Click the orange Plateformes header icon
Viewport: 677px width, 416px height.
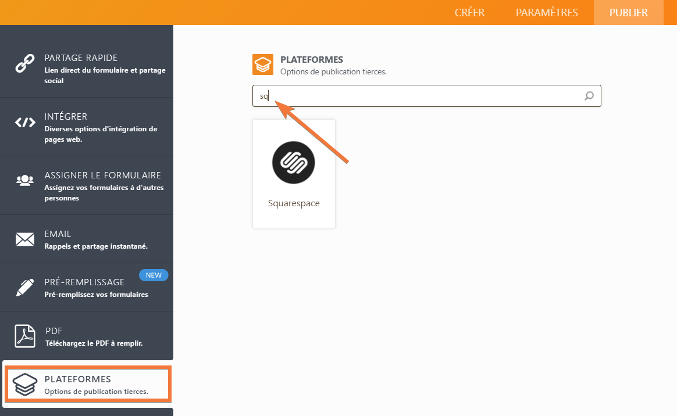[x=263, y=64]
